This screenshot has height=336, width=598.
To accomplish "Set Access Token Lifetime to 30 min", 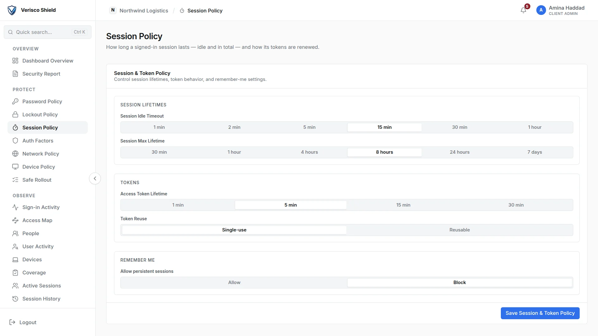I will pos(516,205).
